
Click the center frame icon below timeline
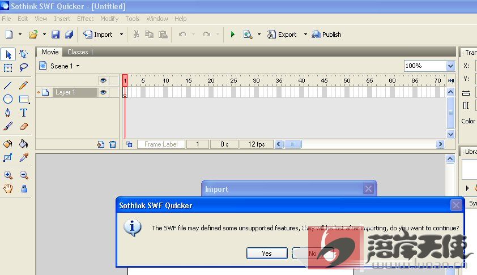click(129, 144)
